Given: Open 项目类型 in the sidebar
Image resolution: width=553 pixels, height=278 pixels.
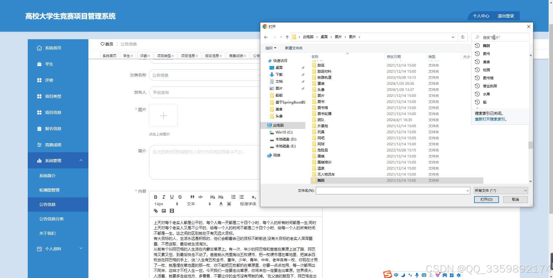Looking at the screenshot, I should point(58,96).
